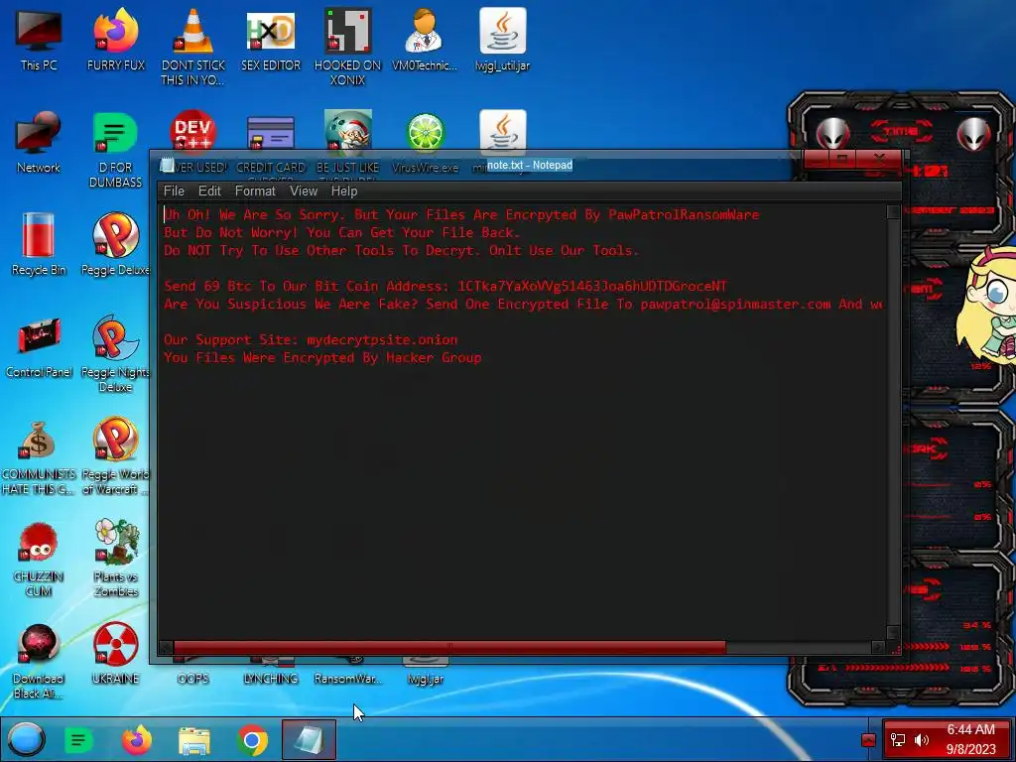The image size is (1016, 762).
Task: Open Notepad File menu
Action: point(174,191)
